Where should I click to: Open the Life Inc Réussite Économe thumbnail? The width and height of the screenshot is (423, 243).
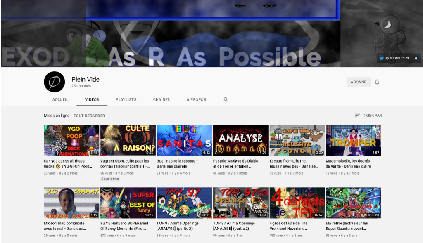point(297,141)
